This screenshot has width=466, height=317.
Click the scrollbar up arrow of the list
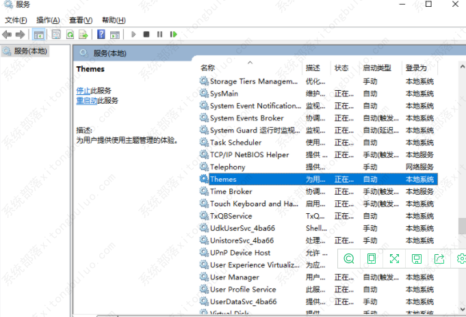pyautogui.click(x=462, y=67)
